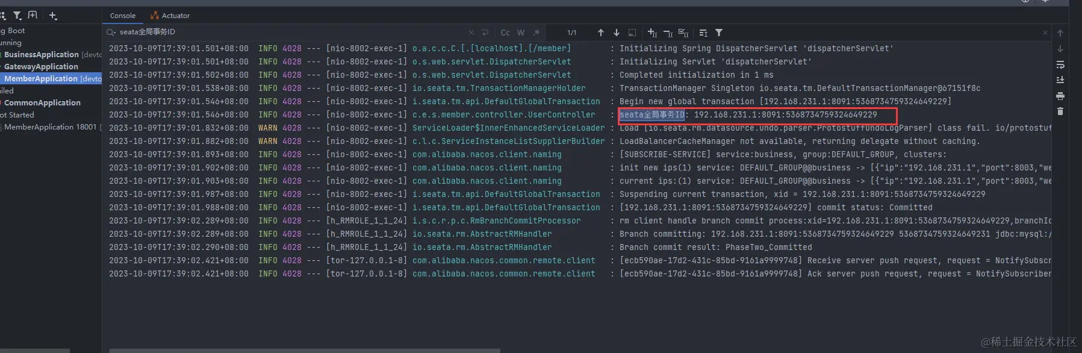Screen dimensions: 1082x353
Task: Click the open in new tab icon
Action: point(33,15)
